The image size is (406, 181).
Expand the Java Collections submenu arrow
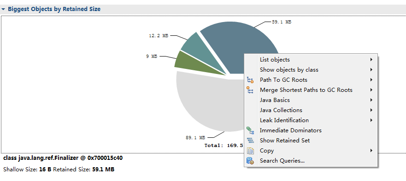371,110
